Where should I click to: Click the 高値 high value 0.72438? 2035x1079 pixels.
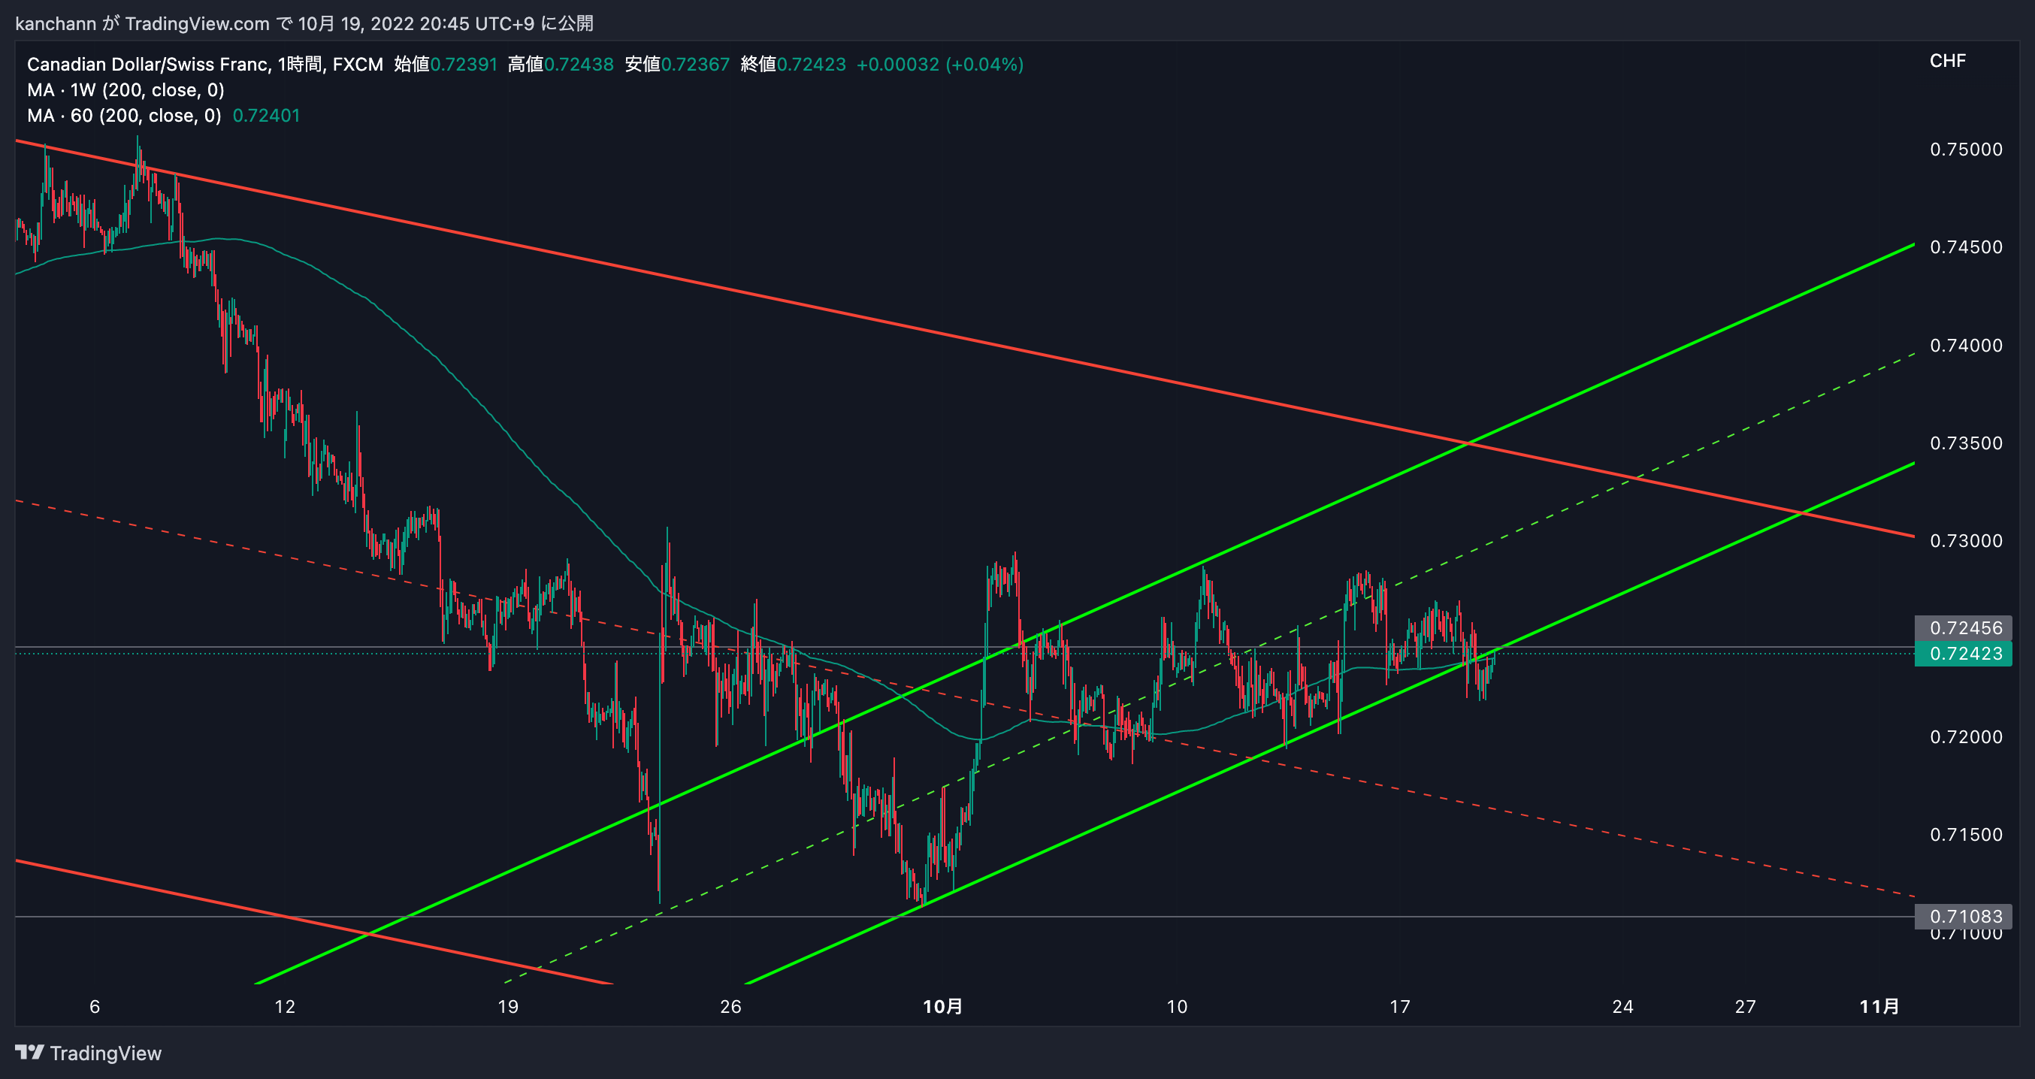579,64
